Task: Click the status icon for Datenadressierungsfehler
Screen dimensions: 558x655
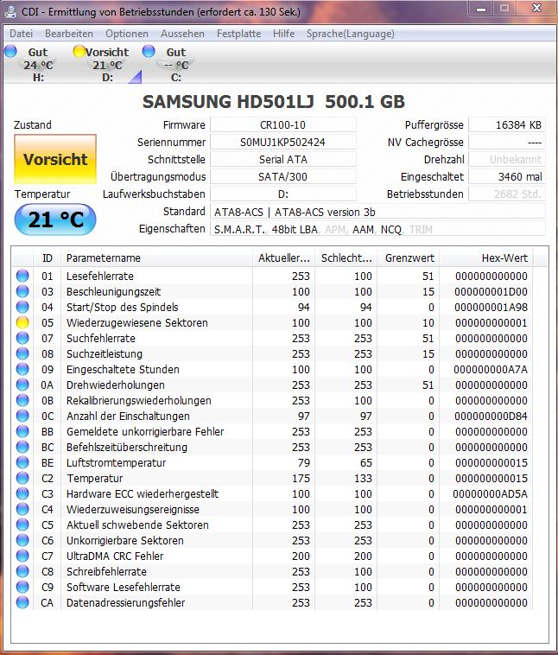Action: tap(22, 602)
